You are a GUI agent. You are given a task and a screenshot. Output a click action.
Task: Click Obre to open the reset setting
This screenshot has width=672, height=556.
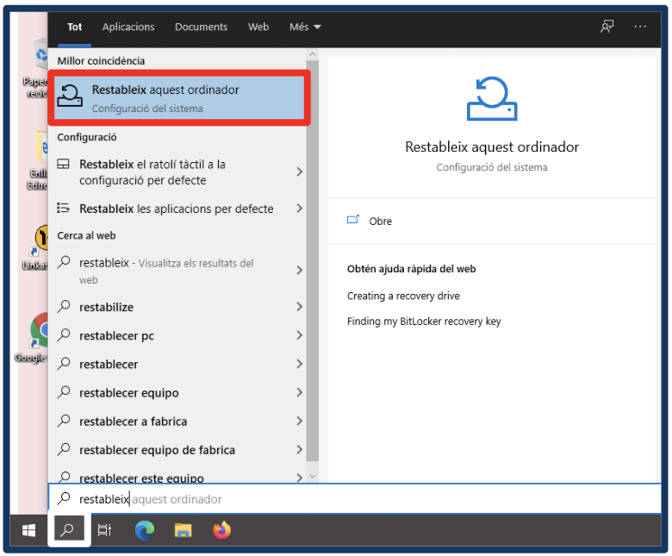point(380,221)
